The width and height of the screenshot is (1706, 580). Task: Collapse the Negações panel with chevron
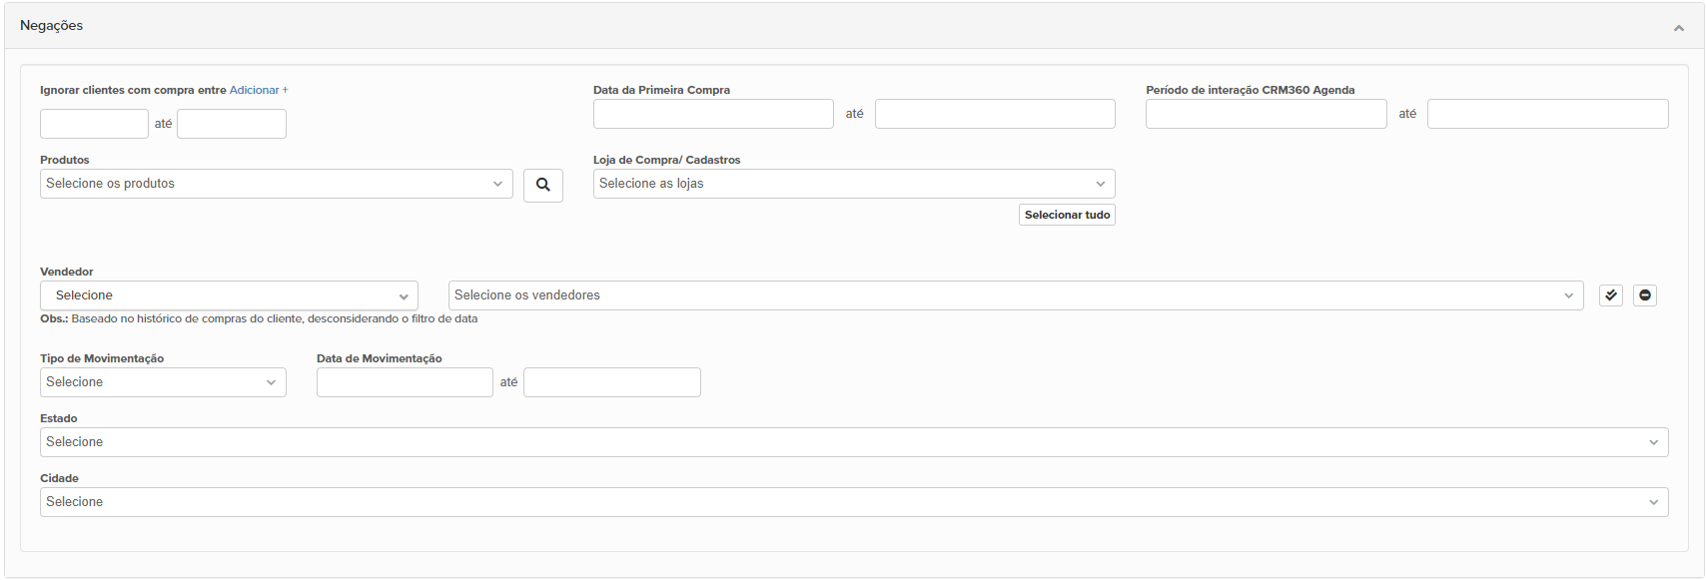(1679, 28)
